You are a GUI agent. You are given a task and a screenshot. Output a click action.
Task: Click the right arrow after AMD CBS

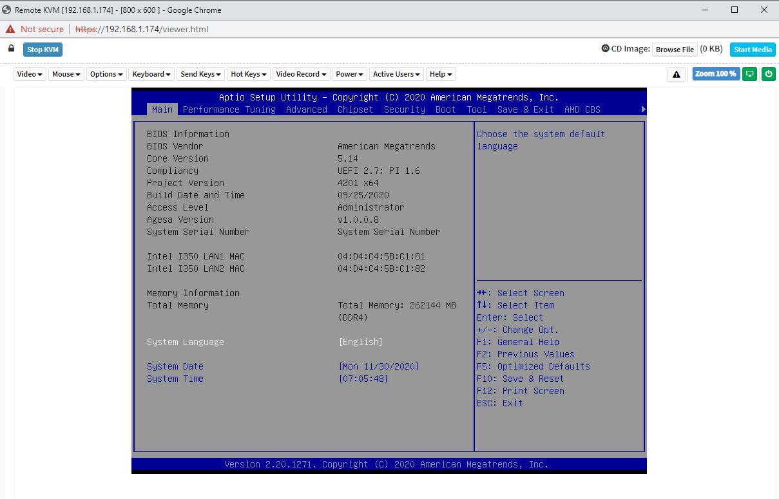pos(643,109)
